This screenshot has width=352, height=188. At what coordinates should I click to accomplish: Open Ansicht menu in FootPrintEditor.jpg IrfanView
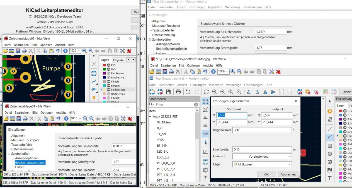[208, 65]
